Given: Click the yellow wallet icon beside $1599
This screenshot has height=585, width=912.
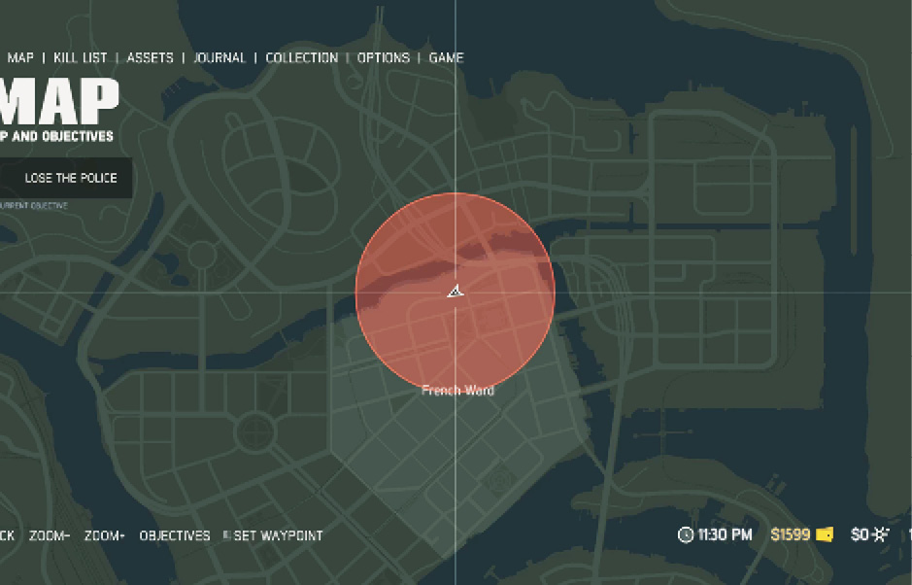Looking at the screenshot, I should (825, 534).
